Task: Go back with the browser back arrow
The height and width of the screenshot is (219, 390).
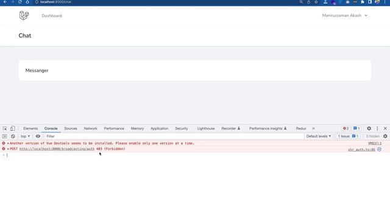Action: tap(5, 2)
